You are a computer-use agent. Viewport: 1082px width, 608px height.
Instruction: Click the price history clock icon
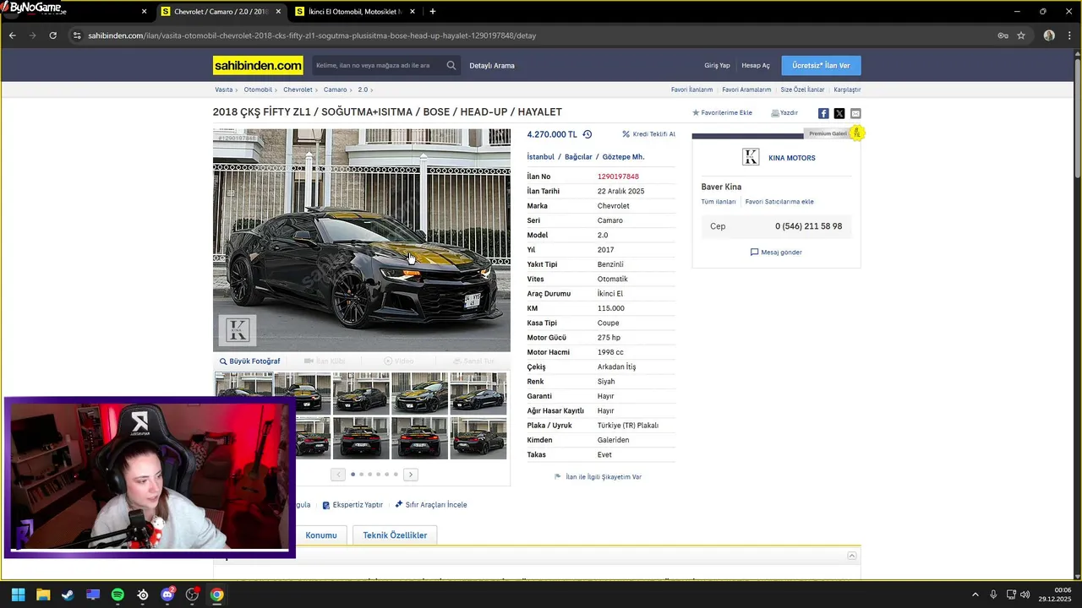tap(587, 134)
